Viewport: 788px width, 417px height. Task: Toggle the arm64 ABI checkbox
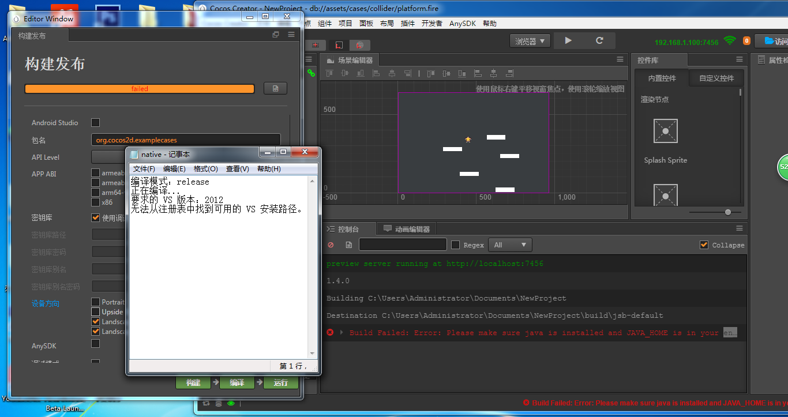pos(96,193)
